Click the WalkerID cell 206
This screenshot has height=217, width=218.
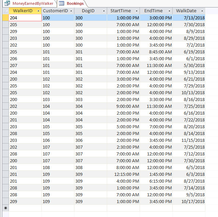25,59
